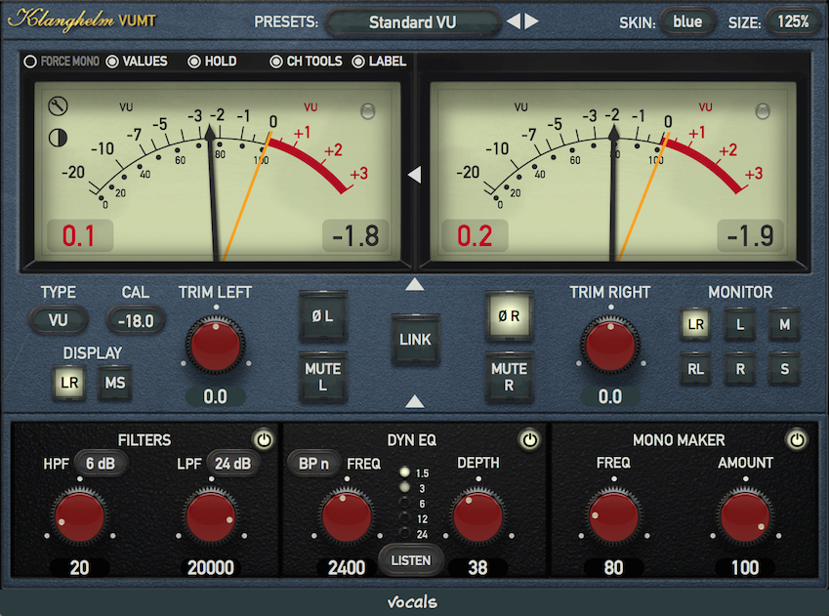Disable right channel phase invert Ø R
The width and height of the screenshot is (829, 616).
pyautogui.click(x=509, y=316)
